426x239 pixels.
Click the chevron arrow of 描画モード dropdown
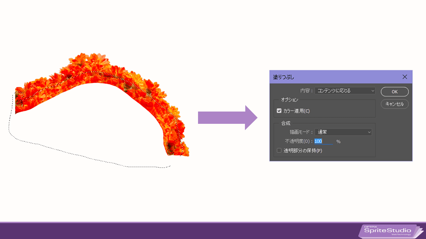(369, 132)
